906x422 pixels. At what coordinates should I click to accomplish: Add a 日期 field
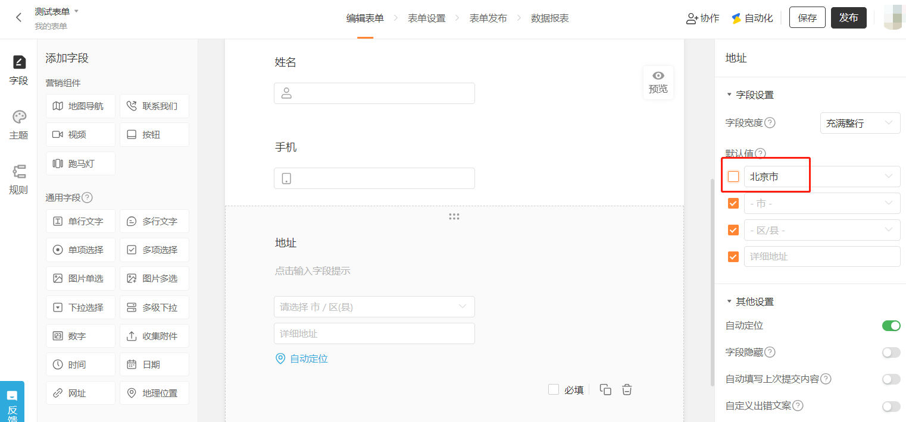coord(154,364)
